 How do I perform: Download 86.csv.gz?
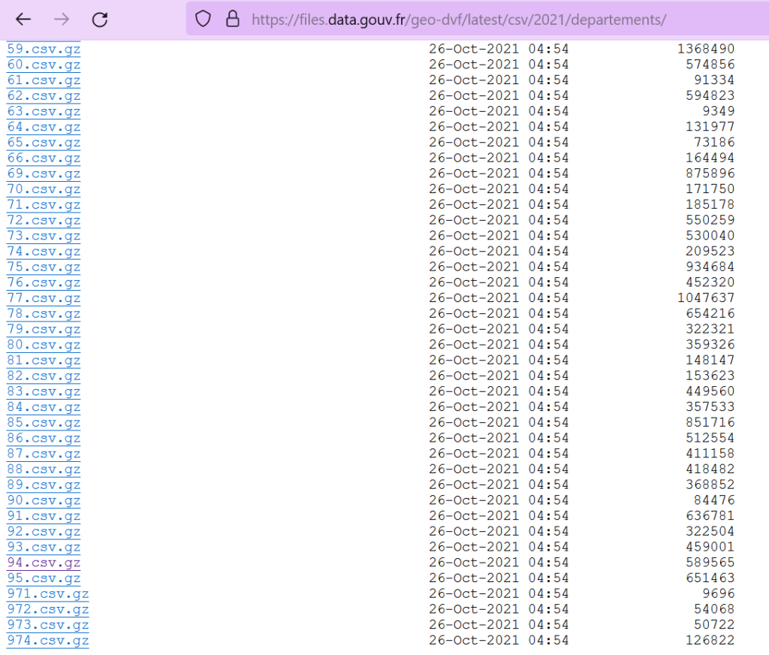[x=44, y=438]
